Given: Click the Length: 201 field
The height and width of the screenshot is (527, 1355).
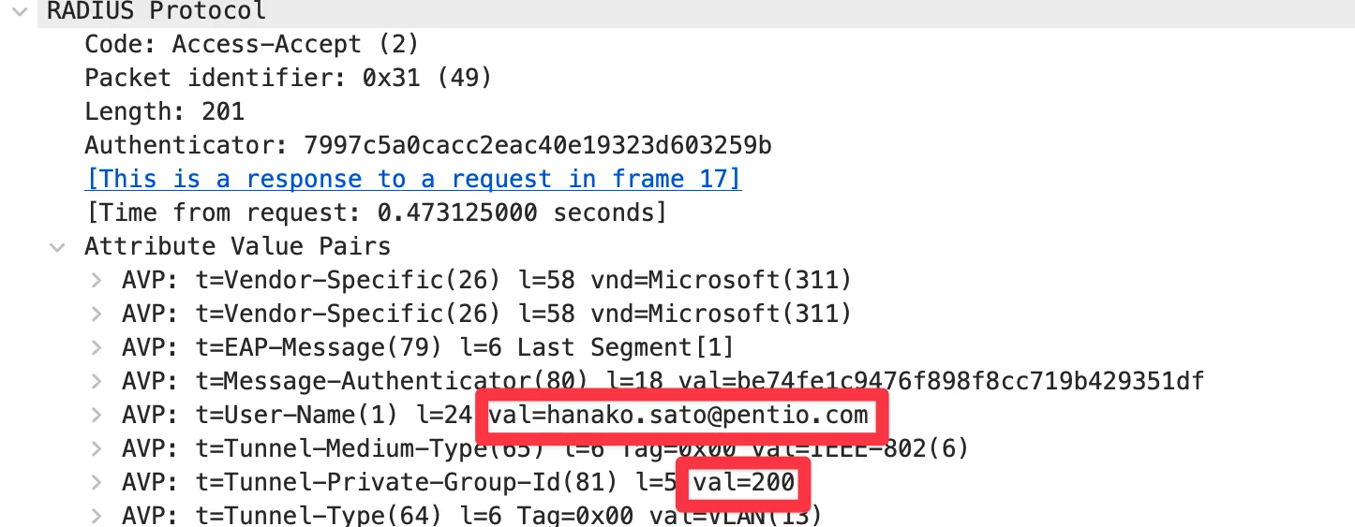Looking at the screenshot, I should coord(164,111).
